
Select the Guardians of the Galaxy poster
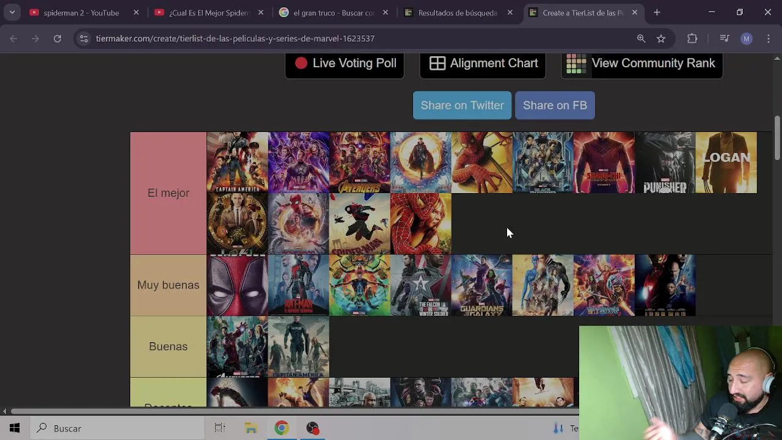tap(482, 285)
